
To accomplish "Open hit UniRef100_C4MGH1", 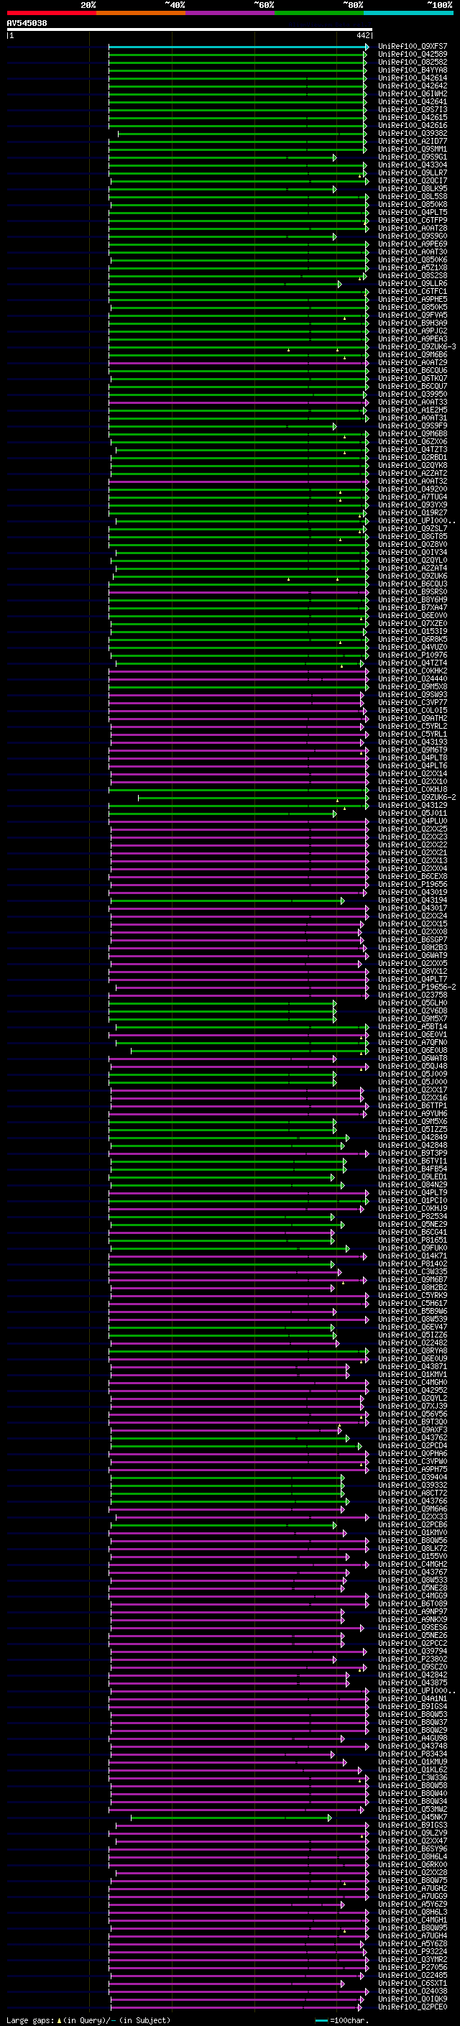I will pos(413,1920).
